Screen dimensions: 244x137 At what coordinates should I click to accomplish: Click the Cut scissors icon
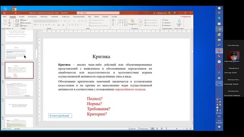(x=10, y=20)
